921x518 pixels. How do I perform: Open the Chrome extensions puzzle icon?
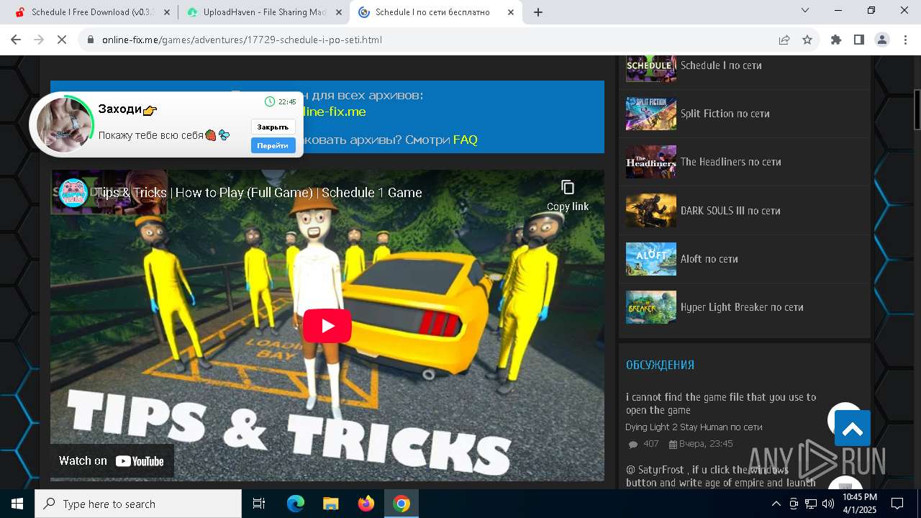836,40
